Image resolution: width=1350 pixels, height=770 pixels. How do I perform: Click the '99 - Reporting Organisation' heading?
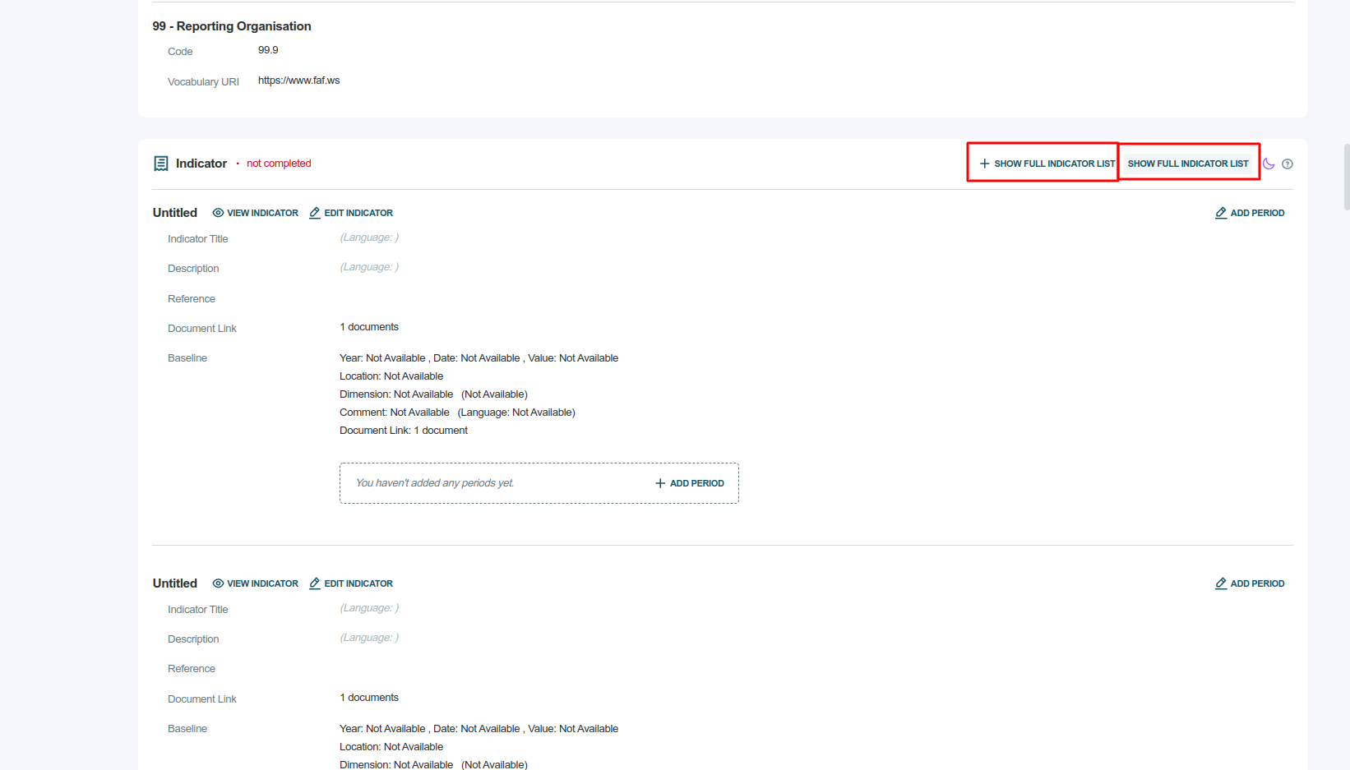(232, 26)
